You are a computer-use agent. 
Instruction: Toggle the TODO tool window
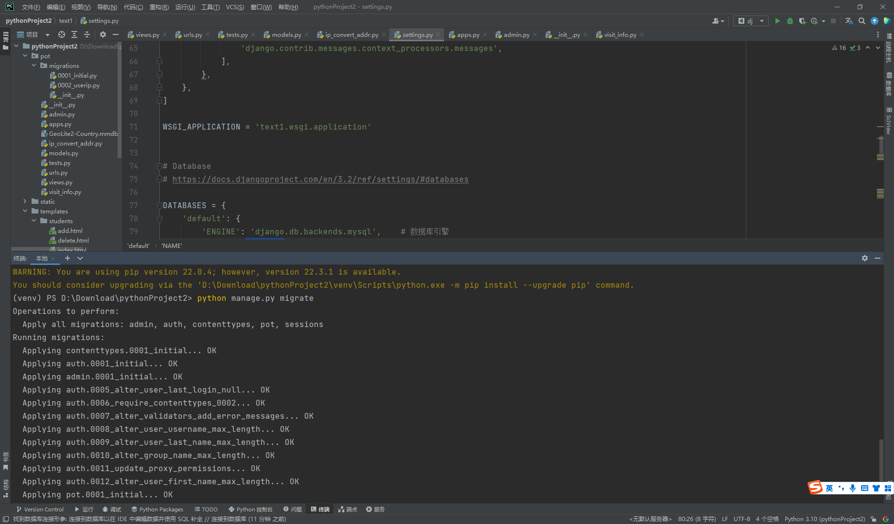(x=206, y=509)
